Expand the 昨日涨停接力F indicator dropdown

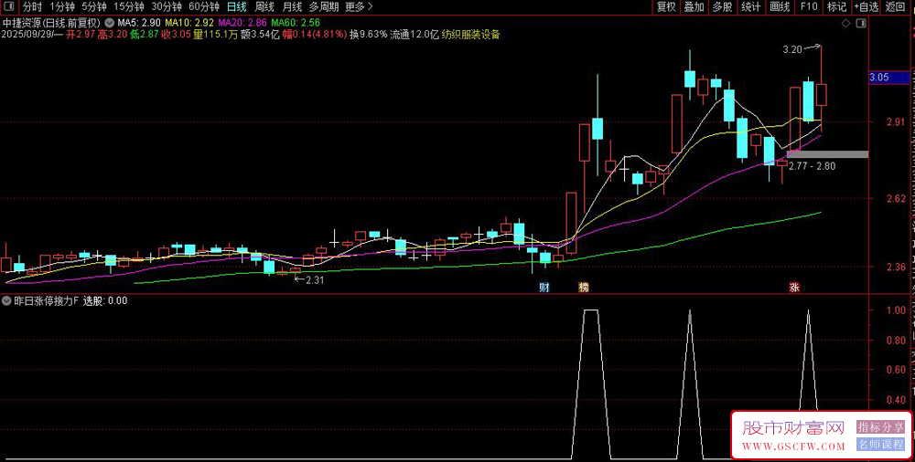tap(7, 300)
